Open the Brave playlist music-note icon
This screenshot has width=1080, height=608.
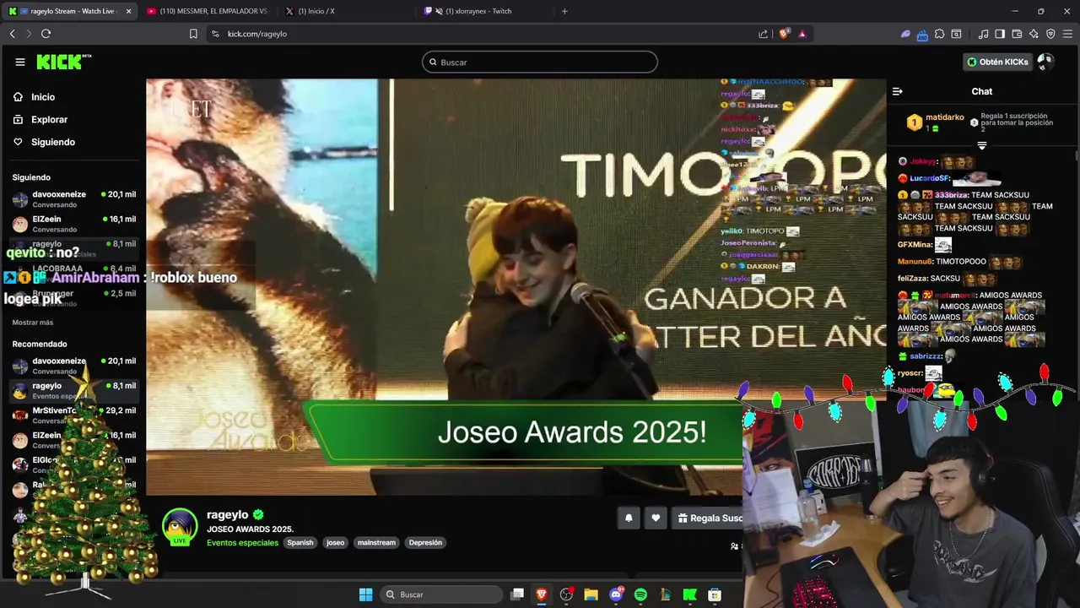click(983, 34)
